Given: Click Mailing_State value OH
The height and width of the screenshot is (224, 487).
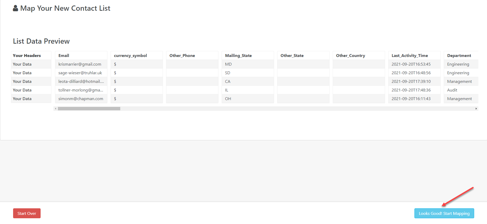Looking at the screenshot, I should (228, 99).
